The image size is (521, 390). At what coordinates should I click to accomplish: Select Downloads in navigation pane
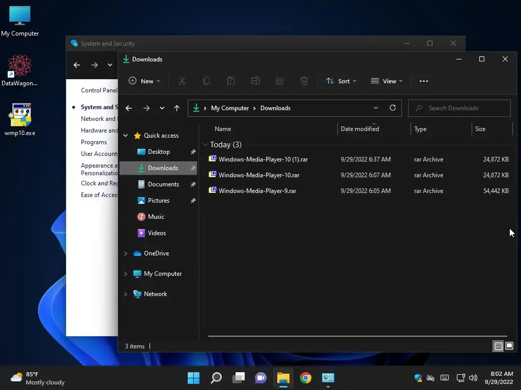coord(159,168)
